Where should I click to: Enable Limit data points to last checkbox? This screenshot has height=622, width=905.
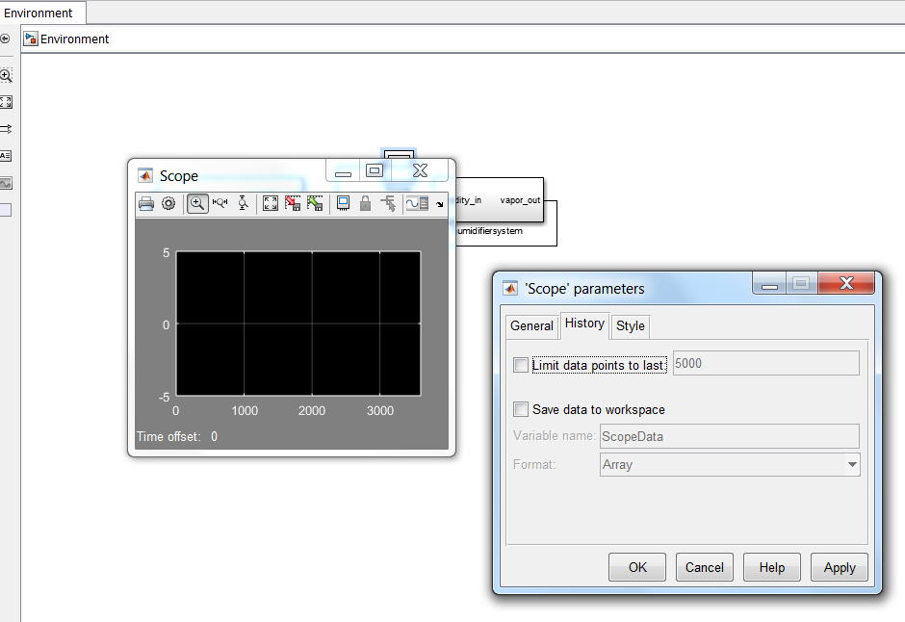pyautogui.click(x=521, y=365)
